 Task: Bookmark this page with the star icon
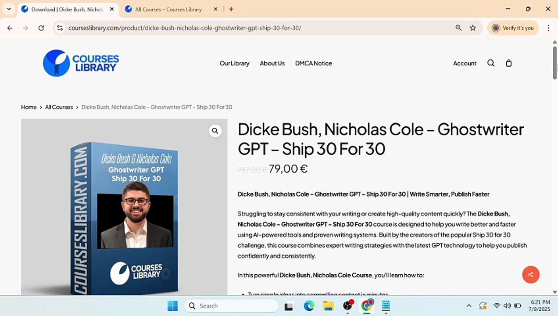click(472, 28)
